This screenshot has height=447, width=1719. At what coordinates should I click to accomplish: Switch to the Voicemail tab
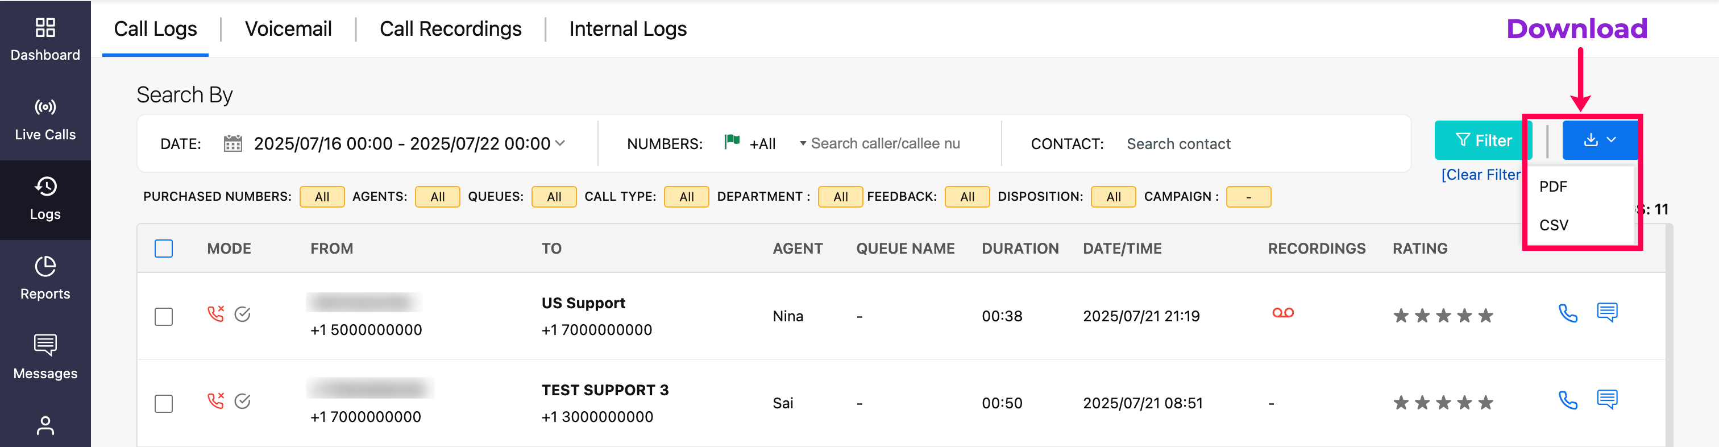(x=288, y=30)
